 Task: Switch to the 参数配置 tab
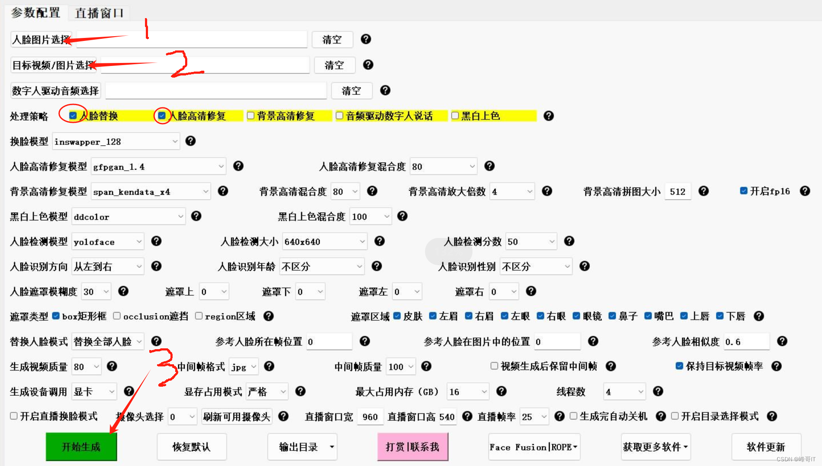point(35,13)
